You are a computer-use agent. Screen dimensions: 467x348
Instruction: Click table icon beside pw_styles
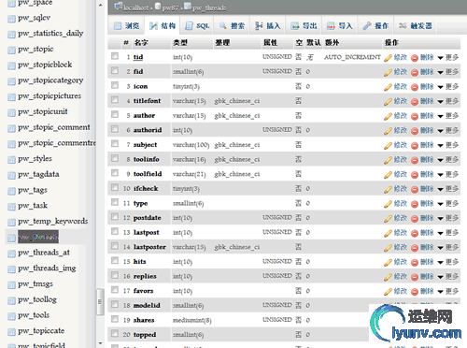click(11, 160)
